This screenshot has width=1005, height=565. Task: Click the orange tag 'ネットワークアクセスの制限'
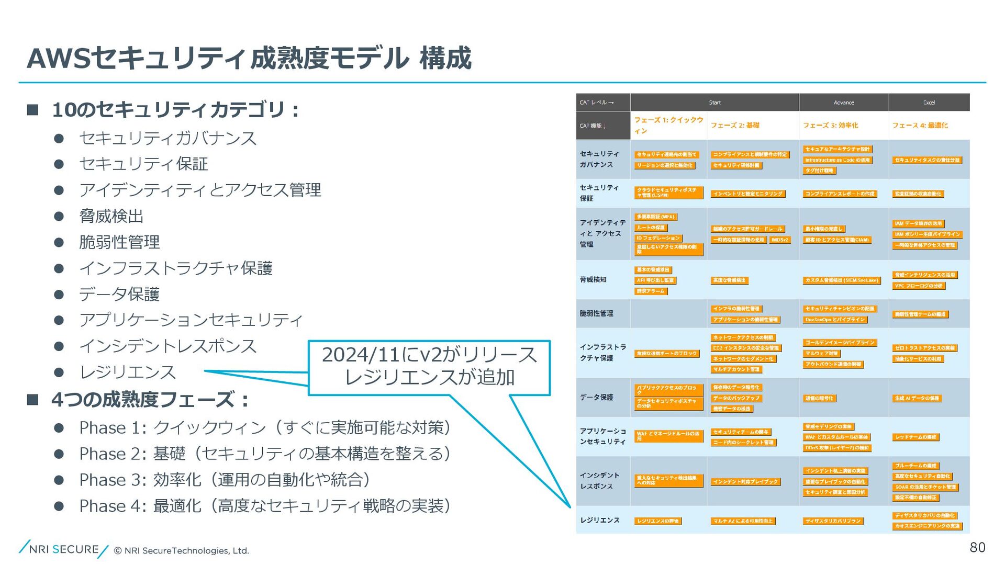[743, 338]
